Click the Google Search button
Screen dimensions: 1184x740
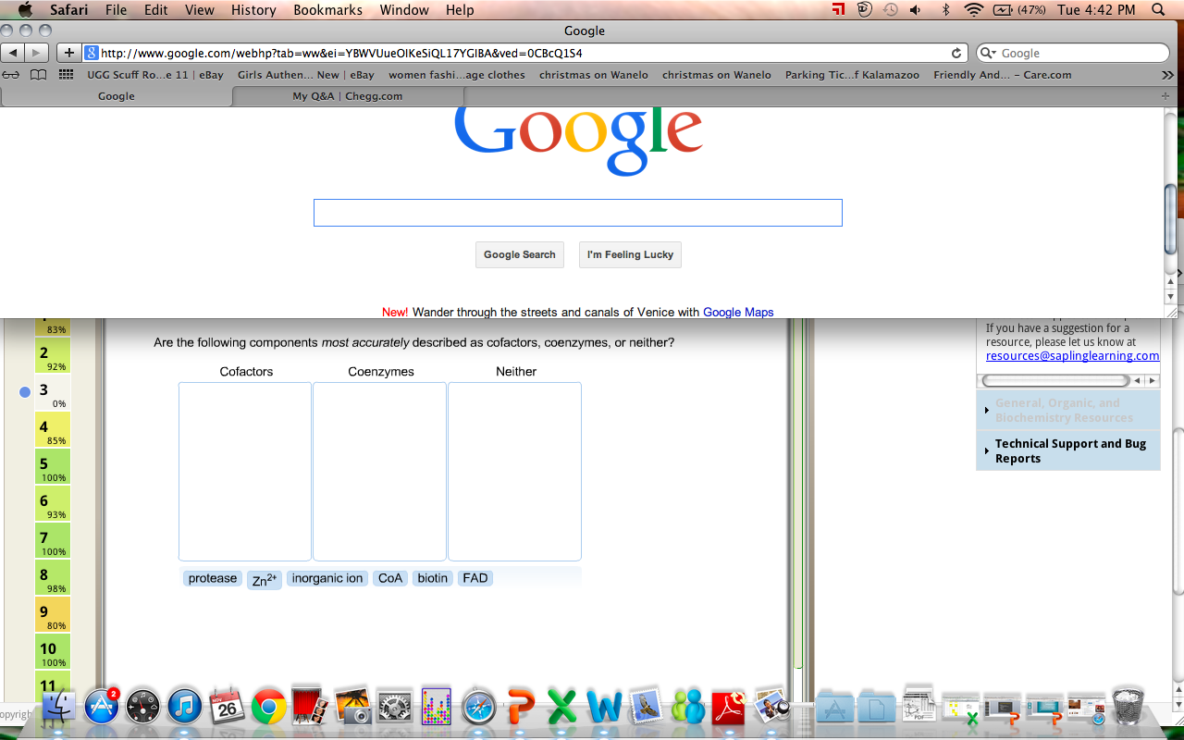click(520, 254)
